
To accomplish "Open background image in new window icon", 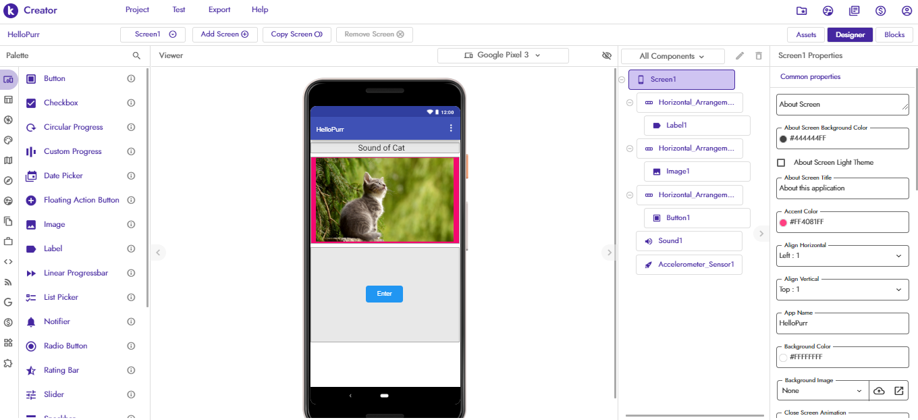I will click(899, 390).
